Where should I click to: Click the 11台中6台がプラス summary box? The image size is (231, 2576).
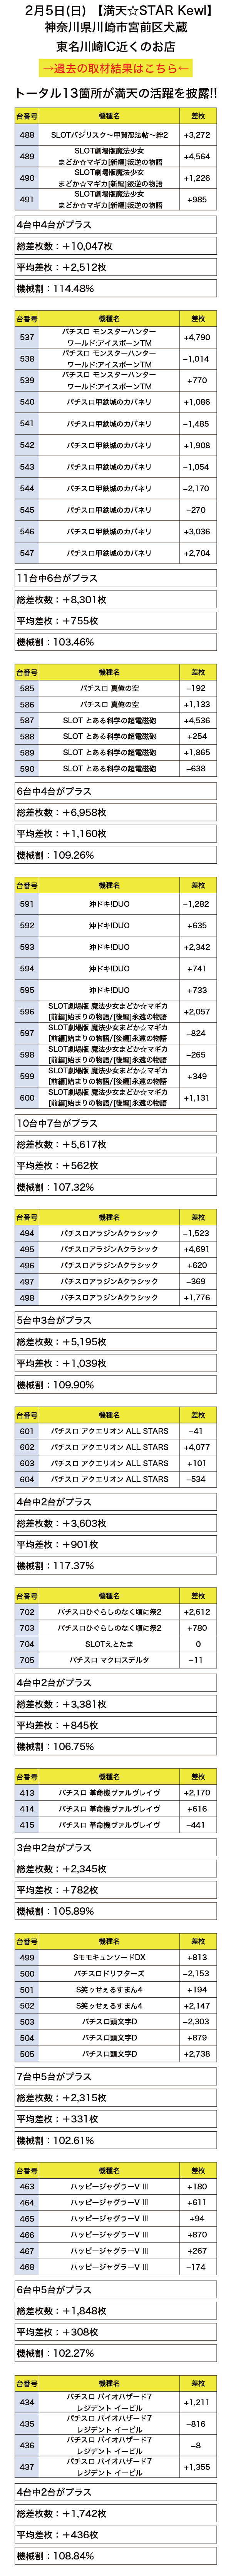coord(115,577)
